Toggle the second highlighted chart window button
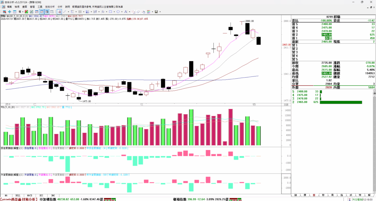Screen dimensions: 376x201 coord(47,11)
